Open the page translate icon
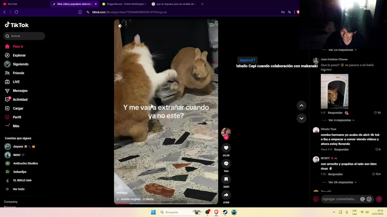Screen dimensions: 387x217 click(289, 12)
